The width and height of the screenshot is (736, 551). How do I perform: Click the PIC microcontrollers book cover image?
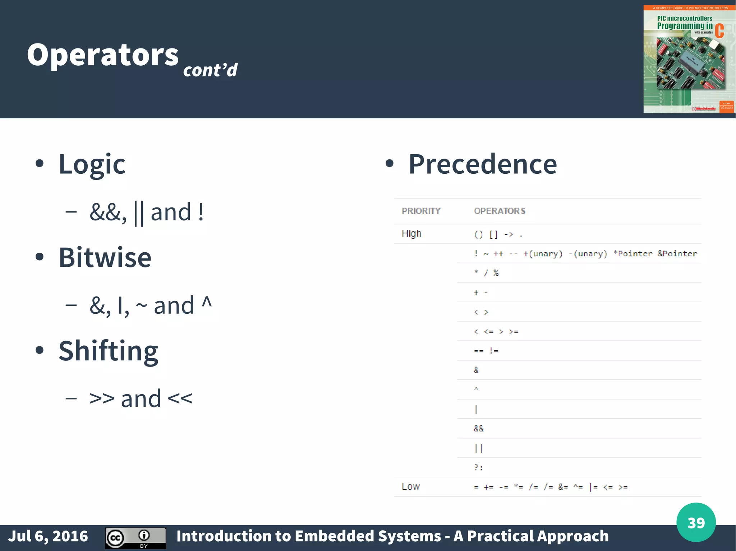click(x=689, y=59)
